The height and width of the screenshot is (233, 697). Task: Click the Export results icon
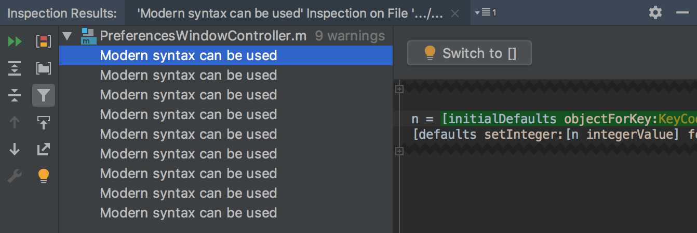click(x=44, y=149)
